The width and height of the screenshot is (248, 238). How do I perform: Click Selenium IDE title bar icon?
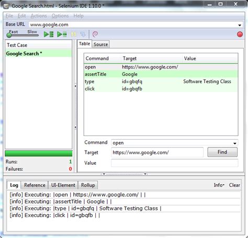6,6
